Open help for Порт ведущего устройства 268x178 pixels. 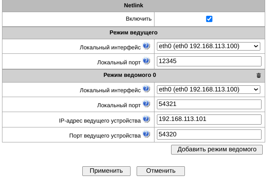coord(146,134)
